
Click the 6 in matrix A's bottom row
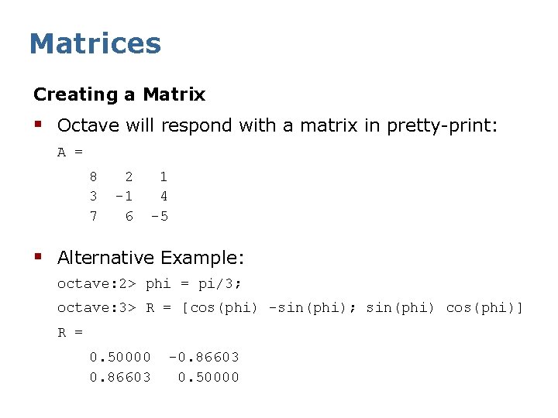(129, 217)
